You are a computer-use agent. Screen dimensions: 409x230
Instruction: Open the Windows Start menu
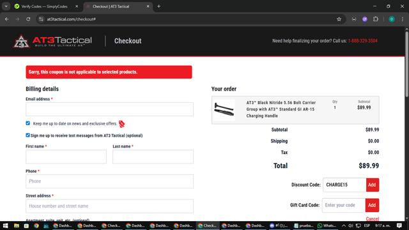tap(5, 226)
